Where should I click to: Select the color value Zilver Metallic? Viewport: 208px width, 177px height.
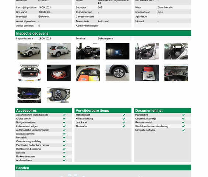(x=165, y=7)
